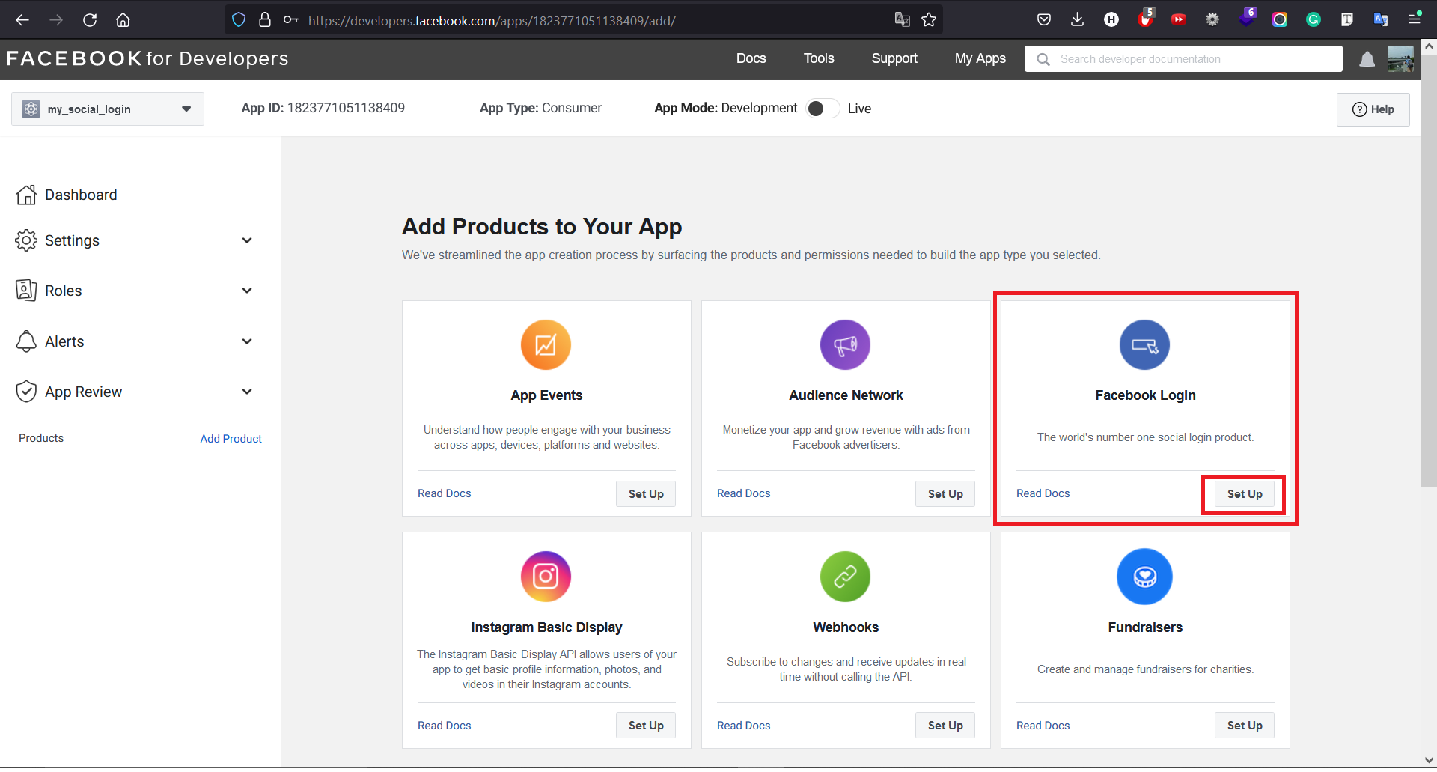Open My Apps in top navigation
Image resolution: width=1437 pixels, height=772 pixels.
980,58
